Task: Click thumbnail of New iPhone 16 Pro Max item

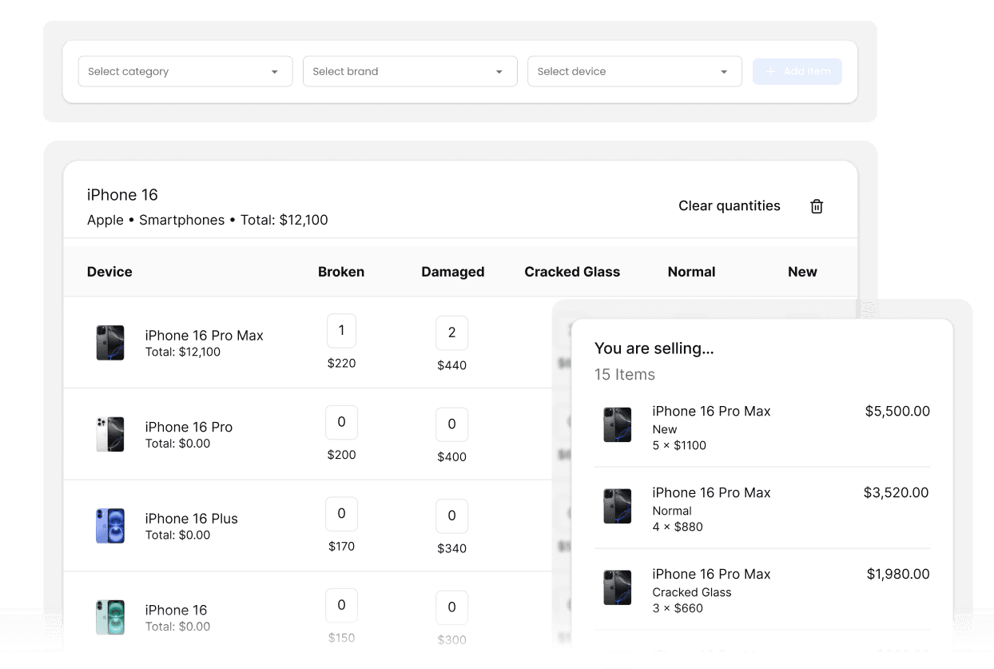Action: click(617, 424)
